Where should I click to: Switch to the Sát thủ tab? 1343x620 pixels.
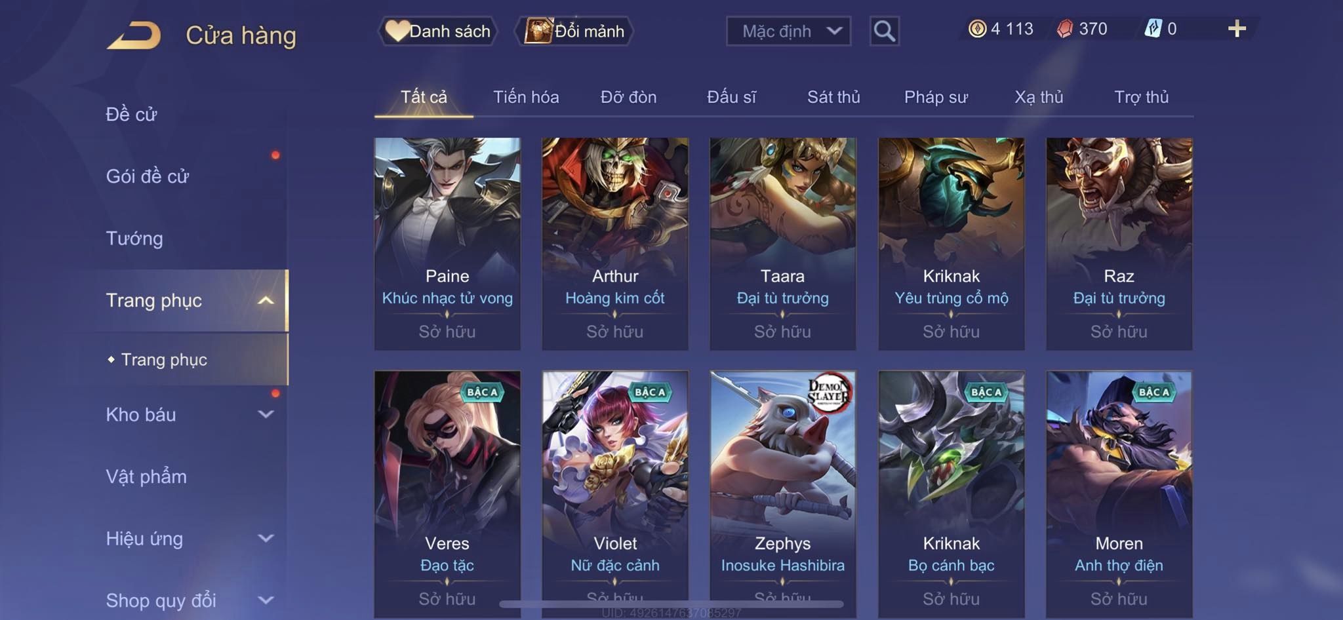point(833,97)
